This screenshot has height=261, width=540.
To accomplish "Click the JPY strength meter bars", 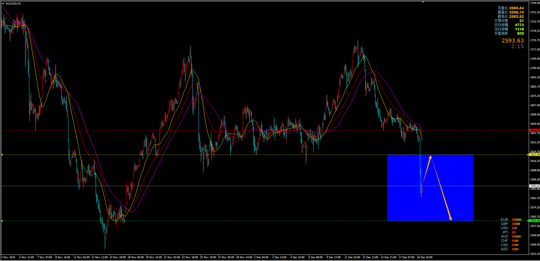I will (x=514, y=232).
